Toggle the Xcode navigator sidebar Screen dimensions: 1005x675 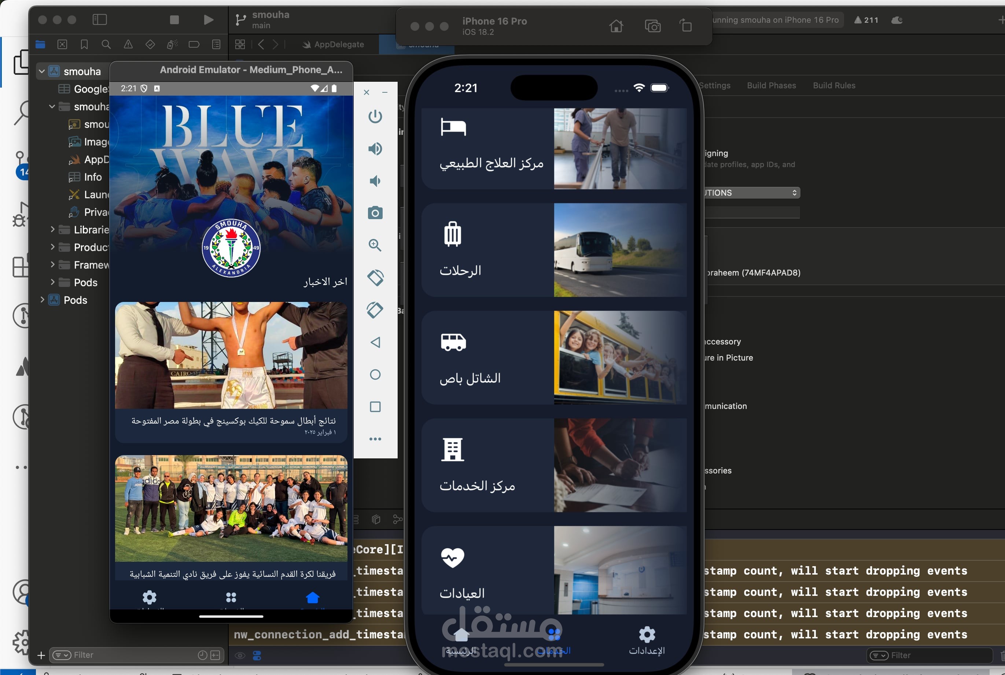point(99,19)
